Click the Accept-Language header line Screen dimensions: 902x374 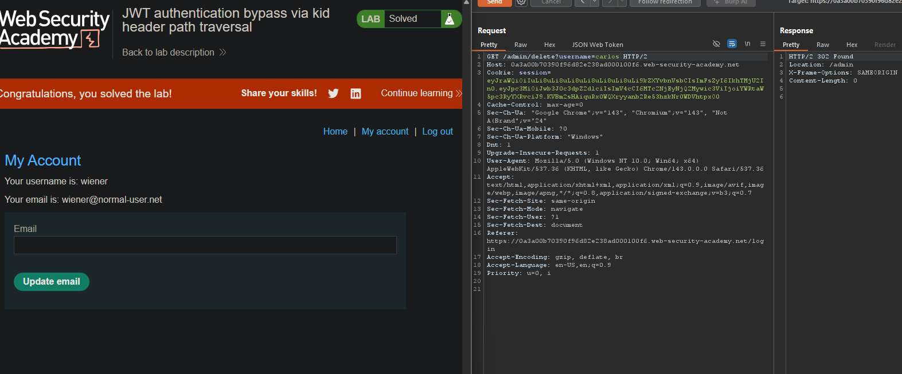[x=549, y=265]
